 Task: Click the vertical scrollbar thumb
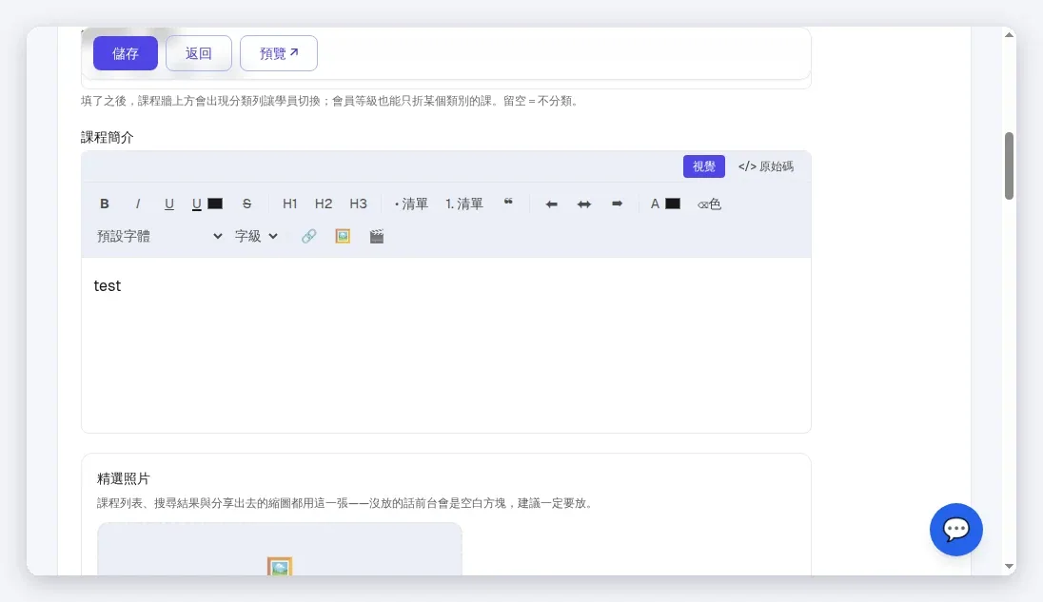pyautogui.click(x=1009, y=166)
